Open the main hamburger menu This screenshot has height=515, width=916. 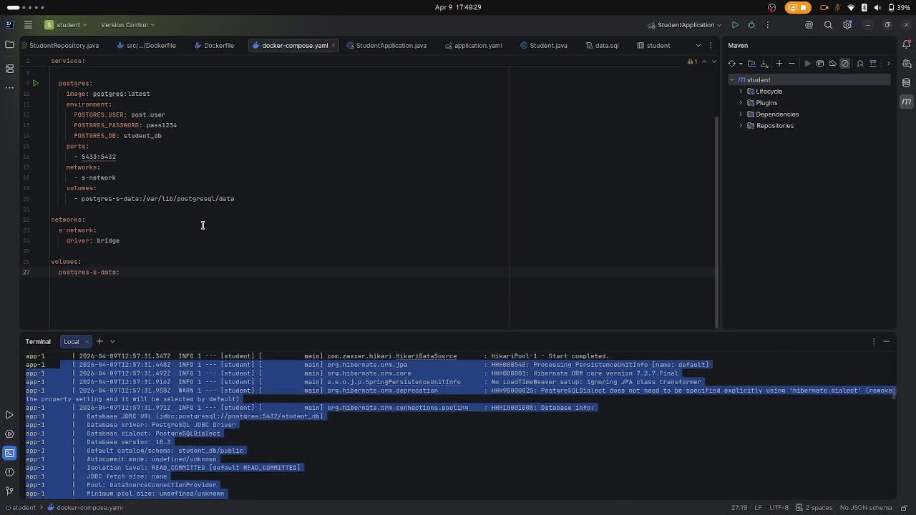[x=28, y=25]
